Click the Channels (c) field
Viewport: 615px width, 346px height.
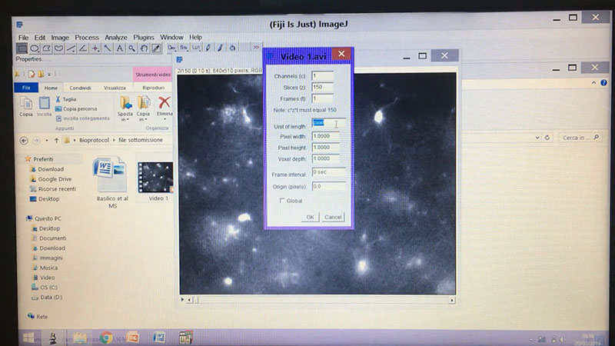pos(322,75)
